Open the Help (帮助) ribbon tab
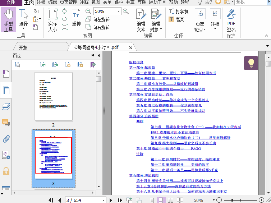Screen dimensions: 271x203 (173, 2)
